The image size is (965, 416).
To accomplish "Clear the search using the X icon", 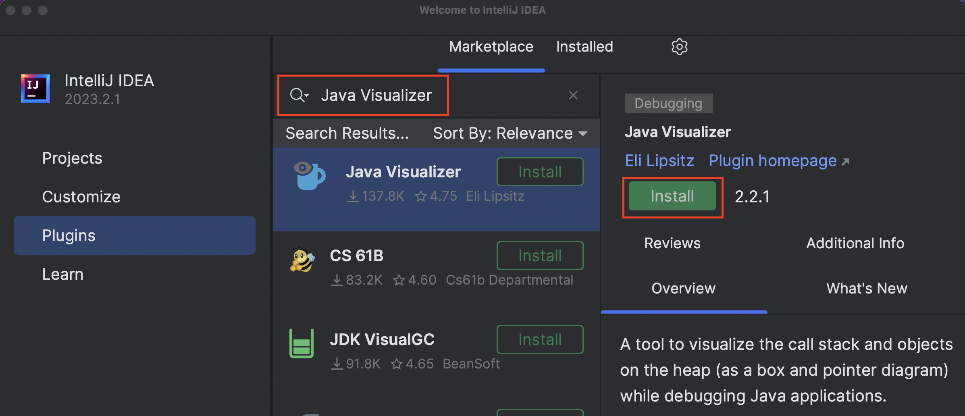I will (573, 95).
